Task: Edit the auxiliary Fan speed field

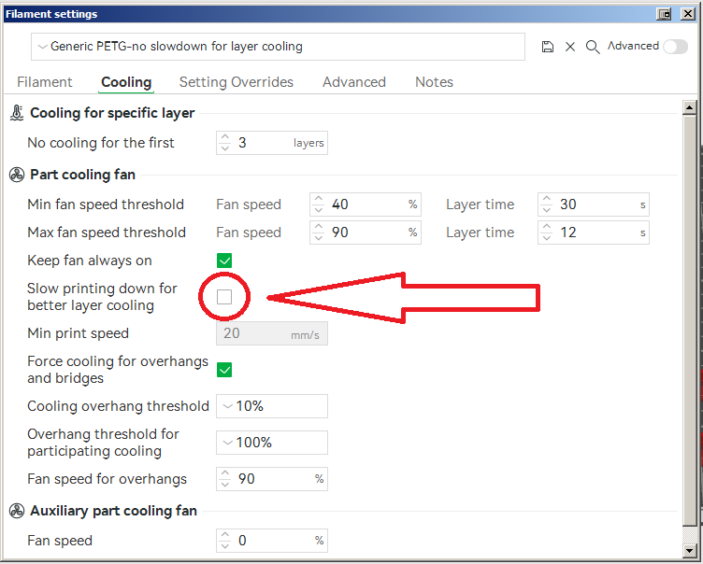Action: tap(272, 541)
